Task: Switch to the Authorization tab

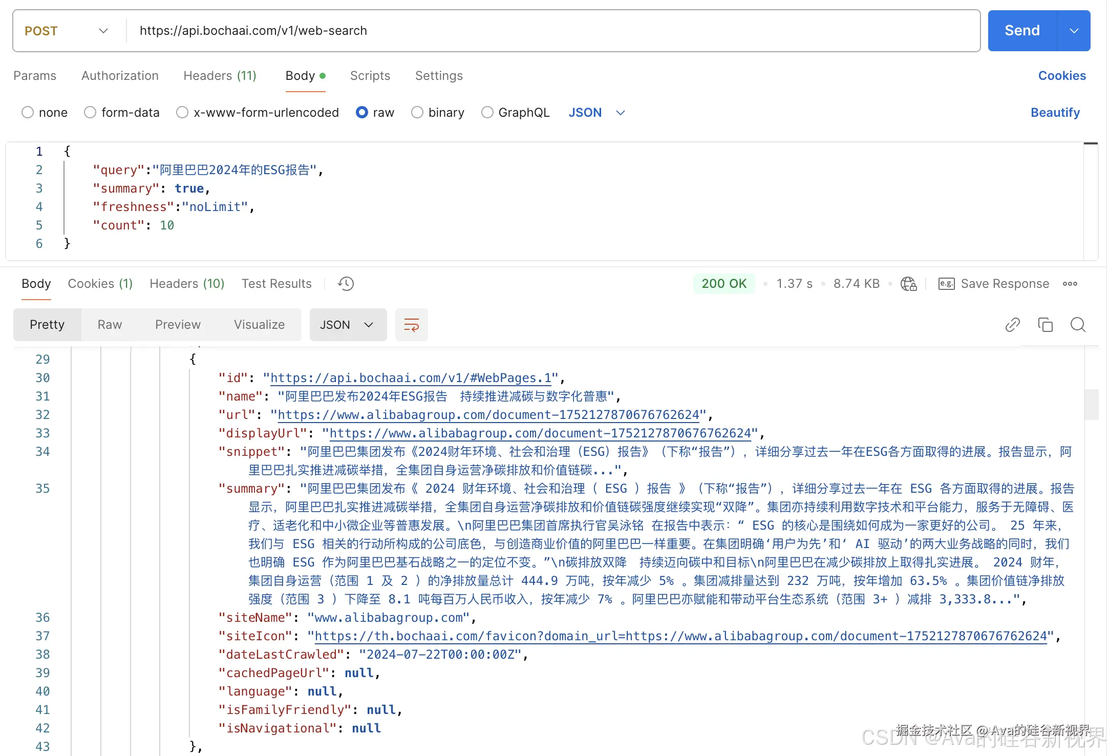Action: 120,76
